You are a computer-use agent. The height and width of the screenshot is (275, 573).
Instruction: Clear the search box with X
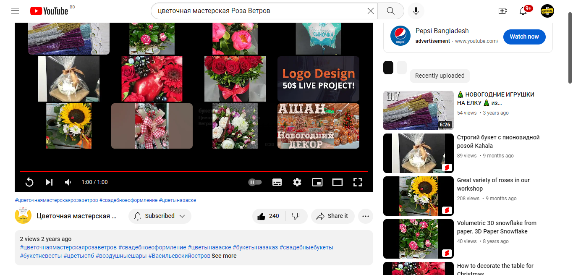370,11
